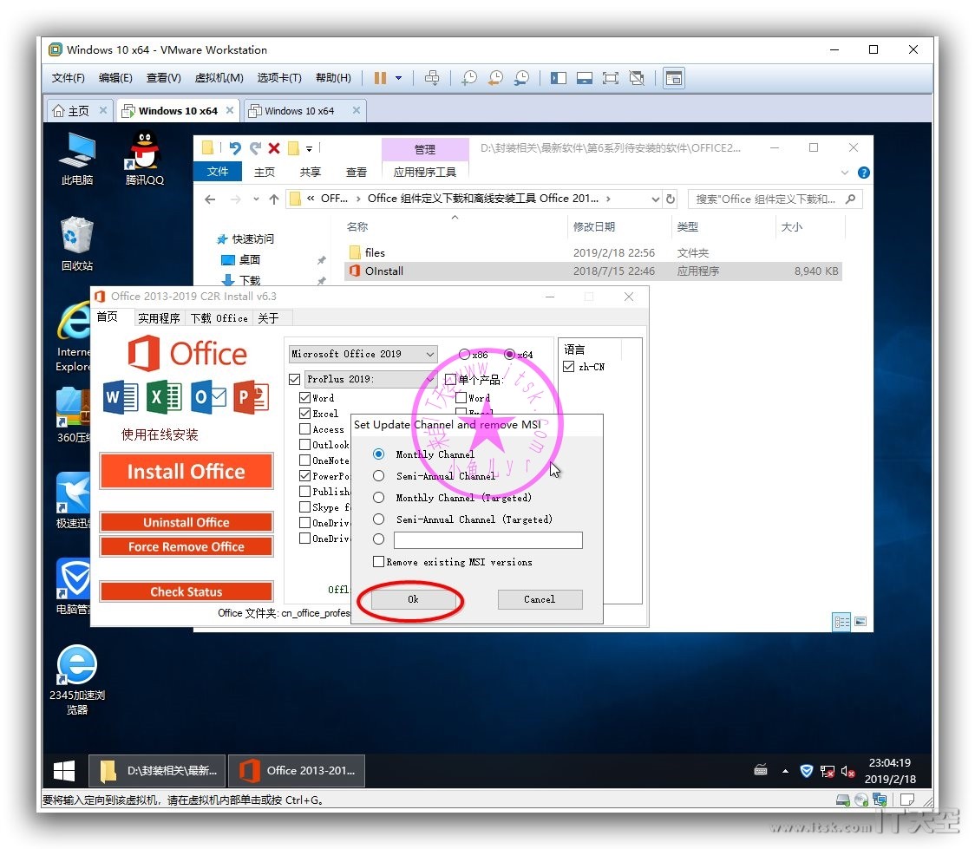This screenshot has height=849, width=975.
Task: Click the Internet Explorer desktop icon
Action: [x=74, y=336]
